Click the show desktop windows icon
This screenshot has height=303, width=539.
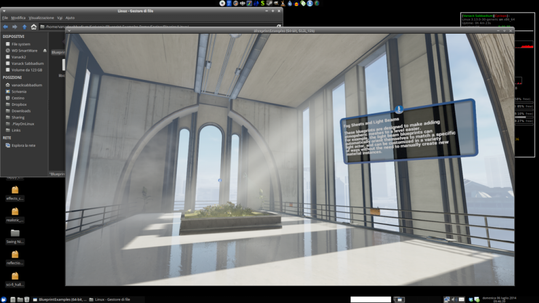coord(399,300)
